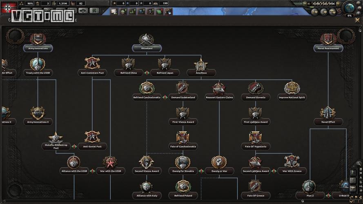
Task: Click the Danzig or War focus
Action: [219, 163]
